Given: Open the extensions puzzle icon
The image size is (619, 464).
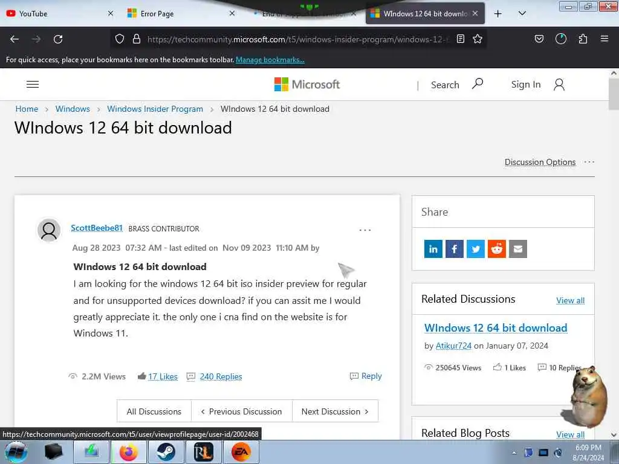Looking at the screenshot, I should 583,39.
